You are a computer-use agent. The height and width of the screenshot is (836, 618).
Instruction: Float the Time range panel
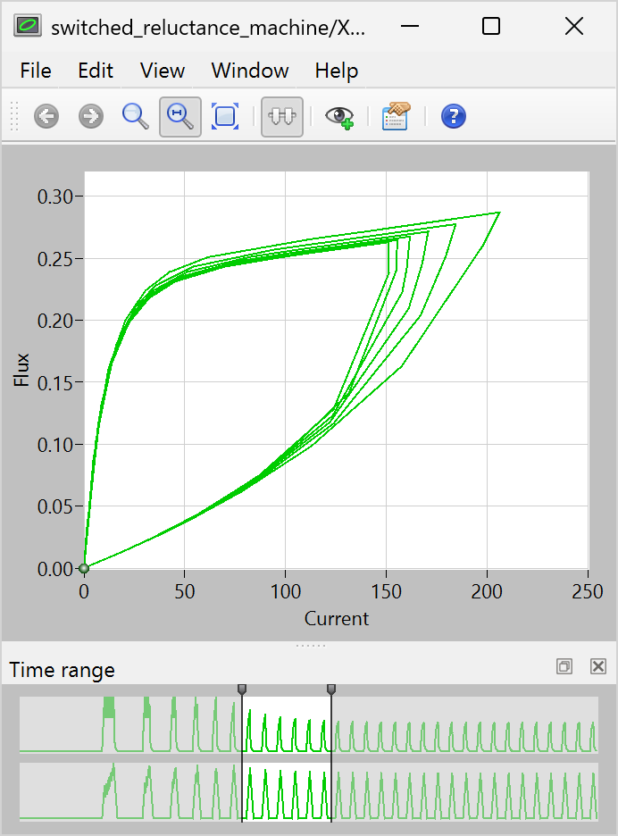564,666
